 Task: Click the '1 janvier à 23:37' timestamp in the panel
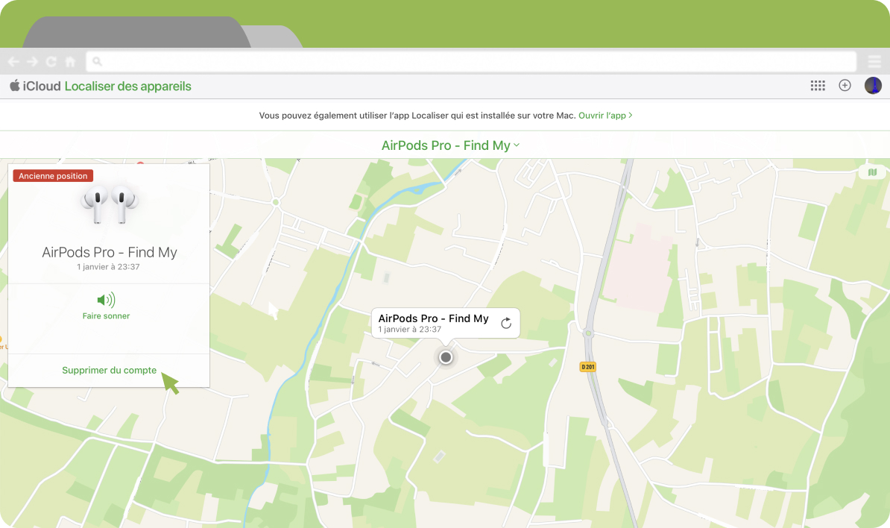(108, 267)
